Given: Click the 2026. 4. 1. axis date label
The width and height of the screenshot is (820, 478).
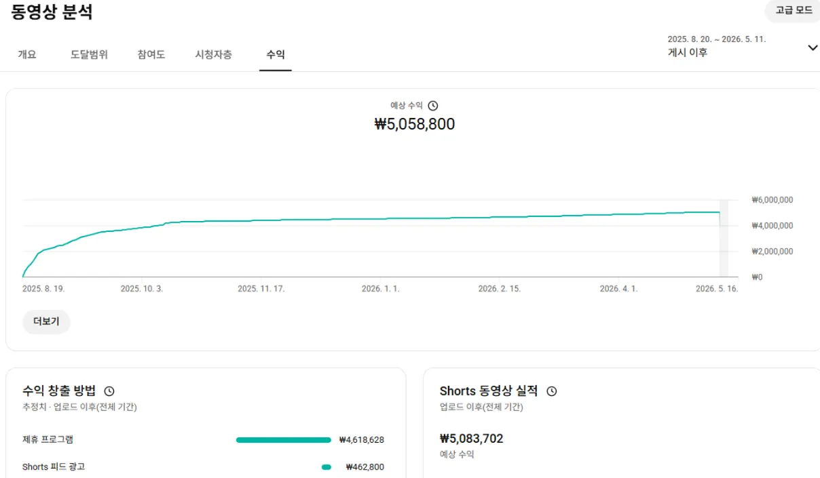Looking at the screenshot, I should pos(619,289).
